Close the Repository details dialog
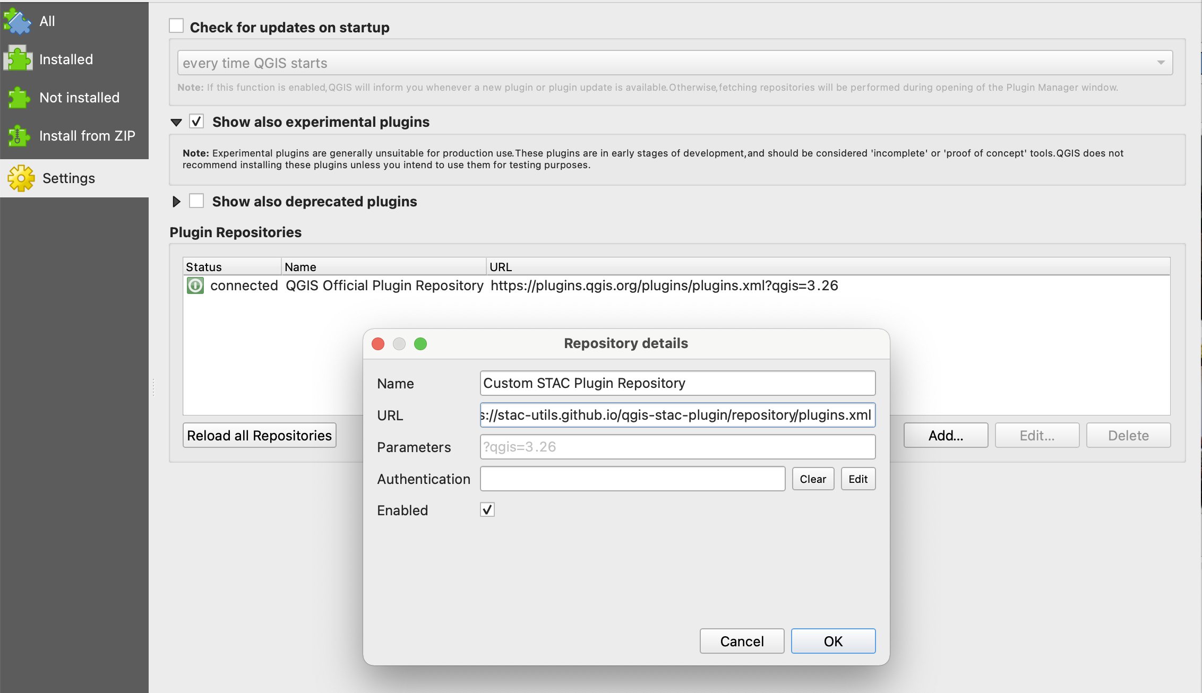1202x693 pixels. click(x=378, y=344)
